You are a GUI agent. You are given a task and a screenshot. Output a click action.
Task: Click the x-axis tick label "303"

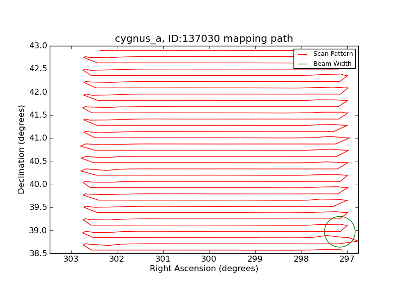[x=71, y=259]
